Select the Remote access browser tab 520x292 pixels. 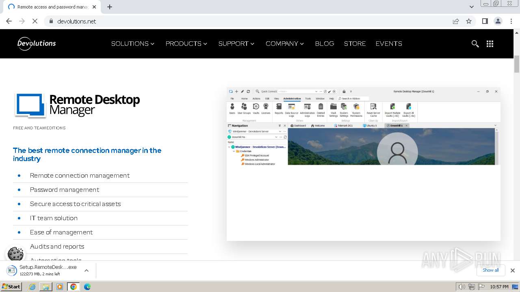tap(52, 7)
